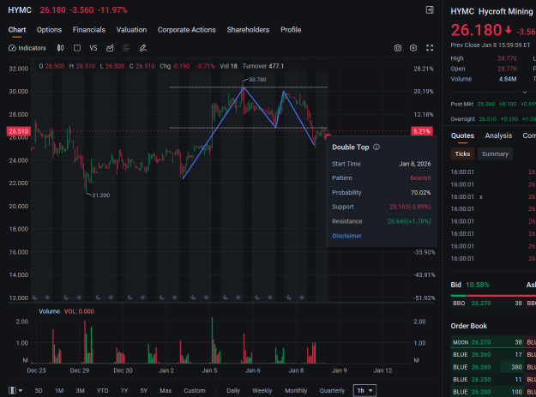
Task: Open the Valuation tab
Action: click(x=131, y=30)
